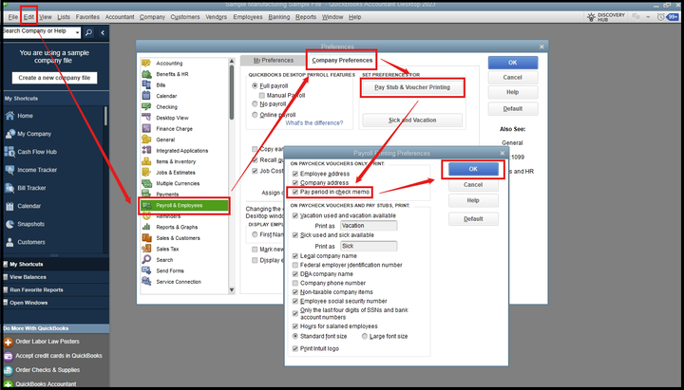Select Finance Charge preference icon

tap(146, 128)
